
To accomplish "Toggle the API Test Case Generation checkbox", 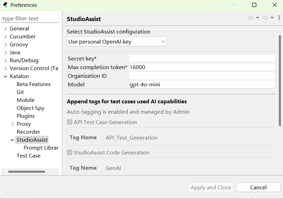I will pos(70,122).
